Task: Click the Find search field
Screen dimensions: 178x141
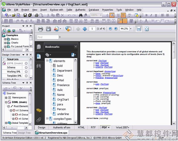Action: pos(48,37)
